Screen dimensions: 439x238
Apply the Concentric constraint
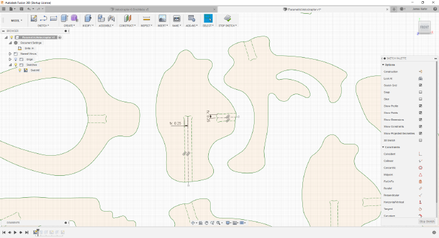click(420, 168)
